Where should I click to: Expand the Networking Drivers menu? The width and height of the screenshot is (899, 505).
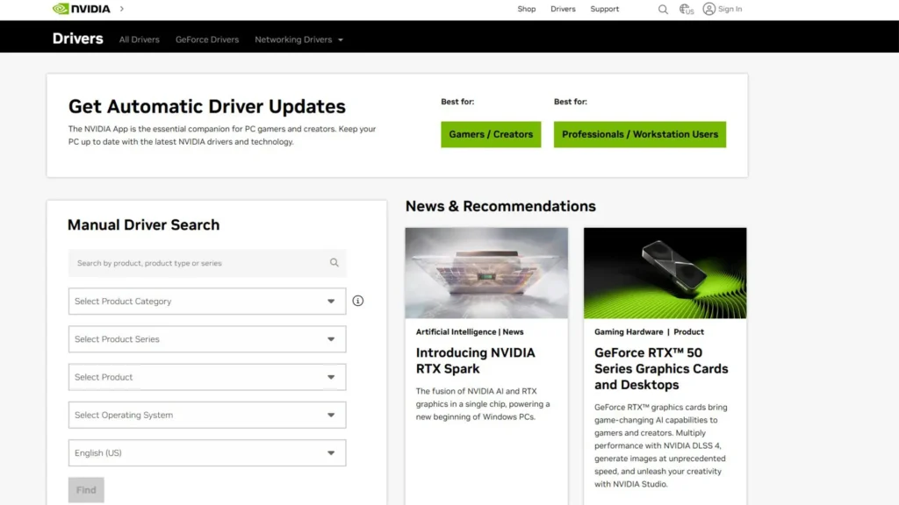(298, 39)
